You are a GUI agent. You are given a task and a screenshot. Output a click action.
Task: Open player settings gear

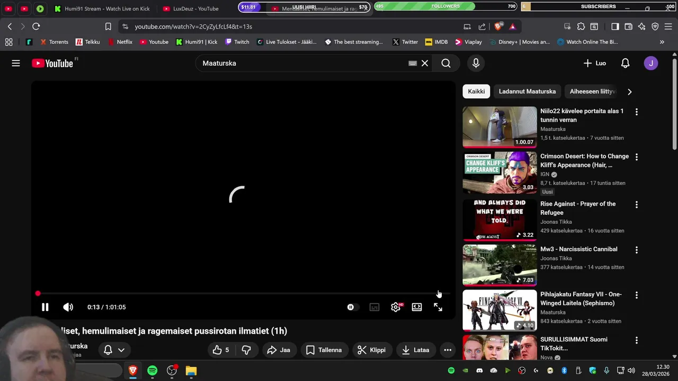coord(396,307)
